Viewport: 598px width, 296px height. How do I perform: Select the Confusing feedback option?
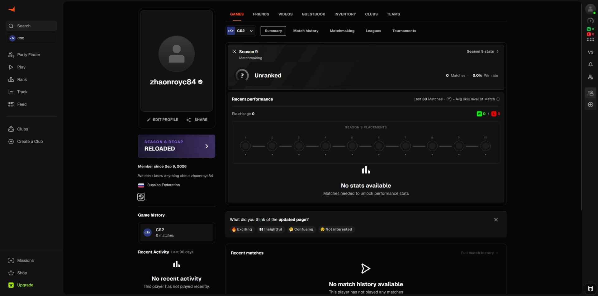click(x=301, y=229)
